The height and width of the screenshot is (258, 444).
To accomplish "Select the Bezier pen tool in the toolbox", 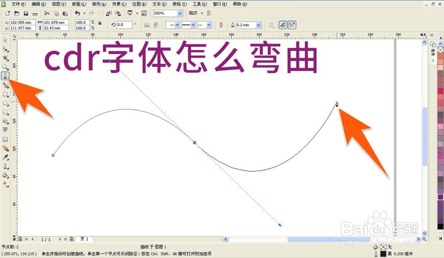I will pos(5,76).
